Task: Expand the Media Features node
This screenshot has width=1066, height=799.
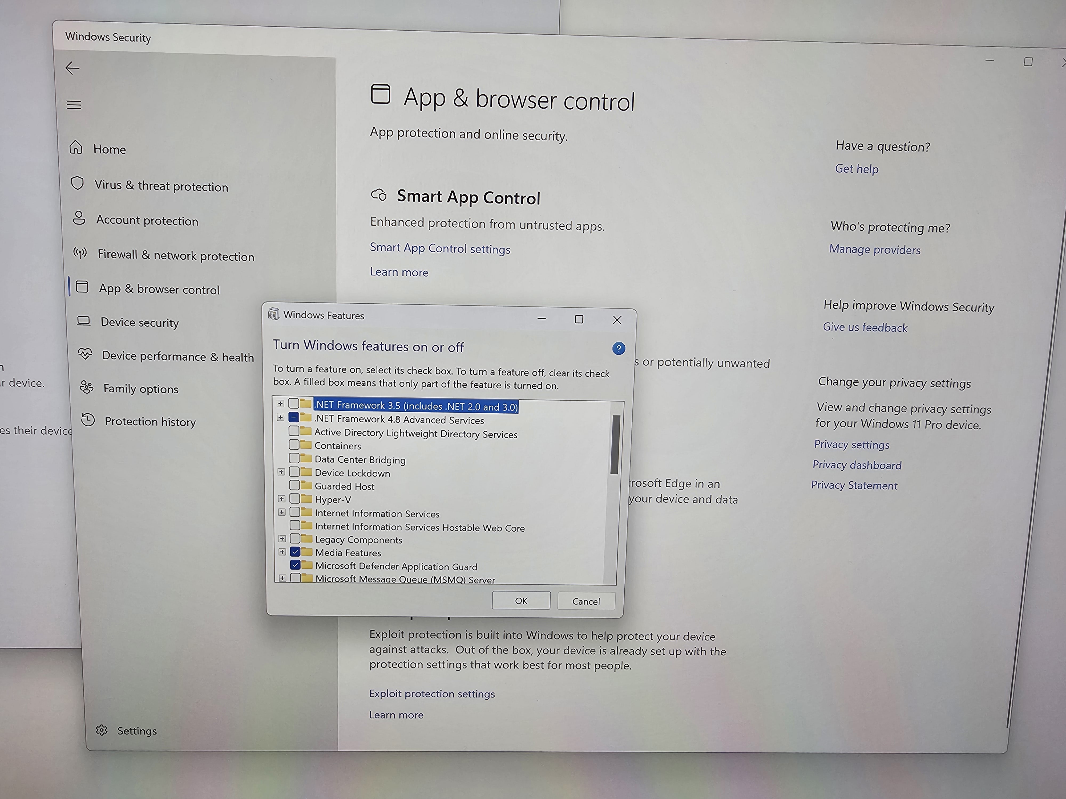Action: coord(282,552)
